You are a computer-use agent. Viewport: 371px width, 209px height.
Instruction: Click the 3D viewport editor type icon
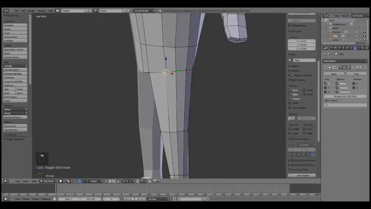(x=6, y=181)
